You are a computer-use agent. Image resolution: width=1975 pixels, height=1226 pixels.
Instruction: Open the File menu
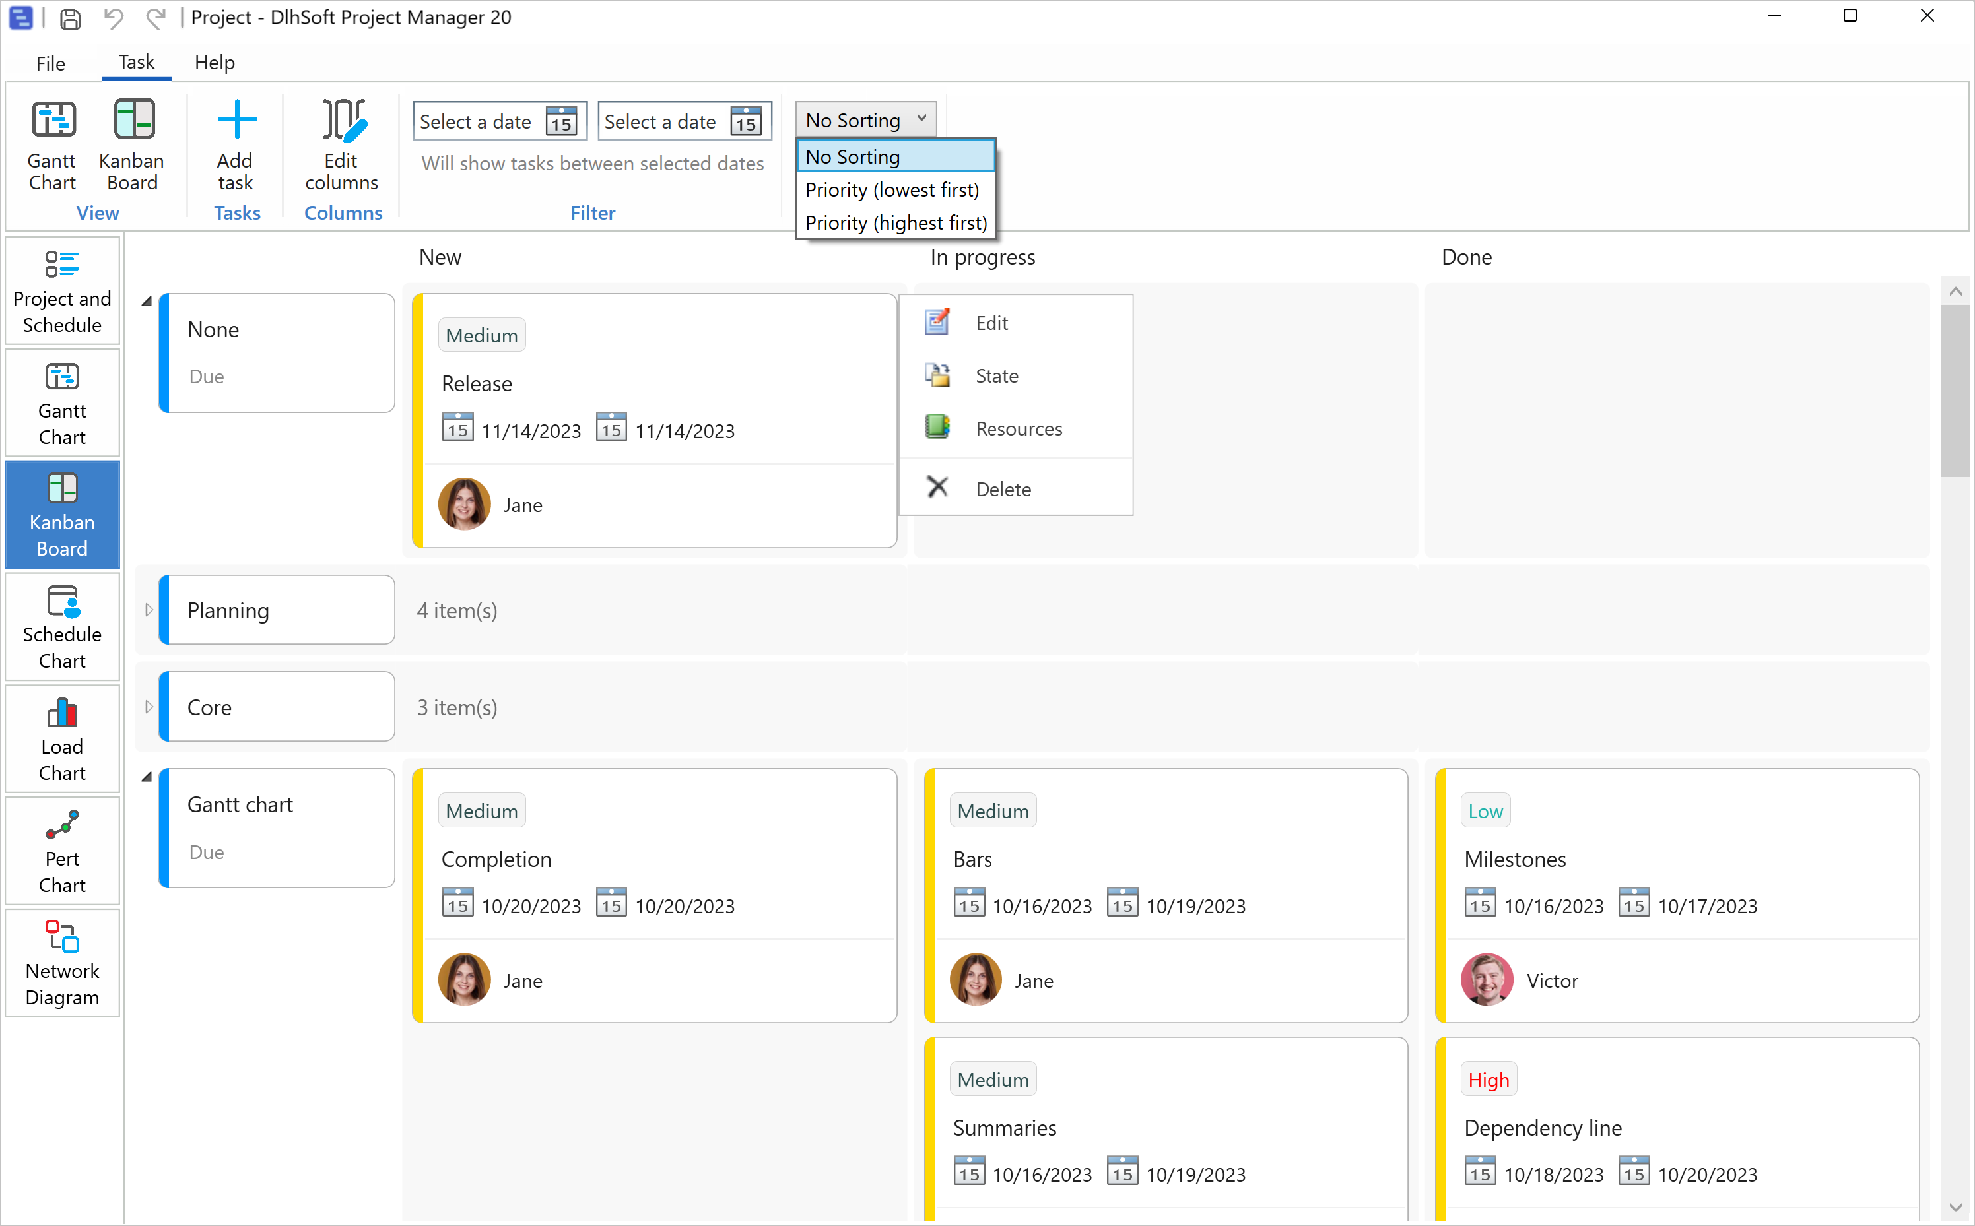[50, 63]
